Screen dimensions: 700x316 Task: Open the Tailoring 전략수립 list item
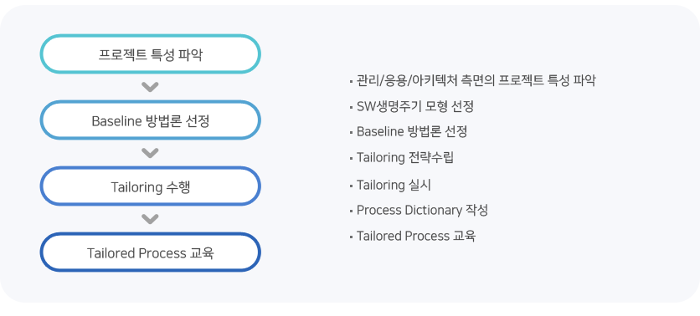coord(405,158)
